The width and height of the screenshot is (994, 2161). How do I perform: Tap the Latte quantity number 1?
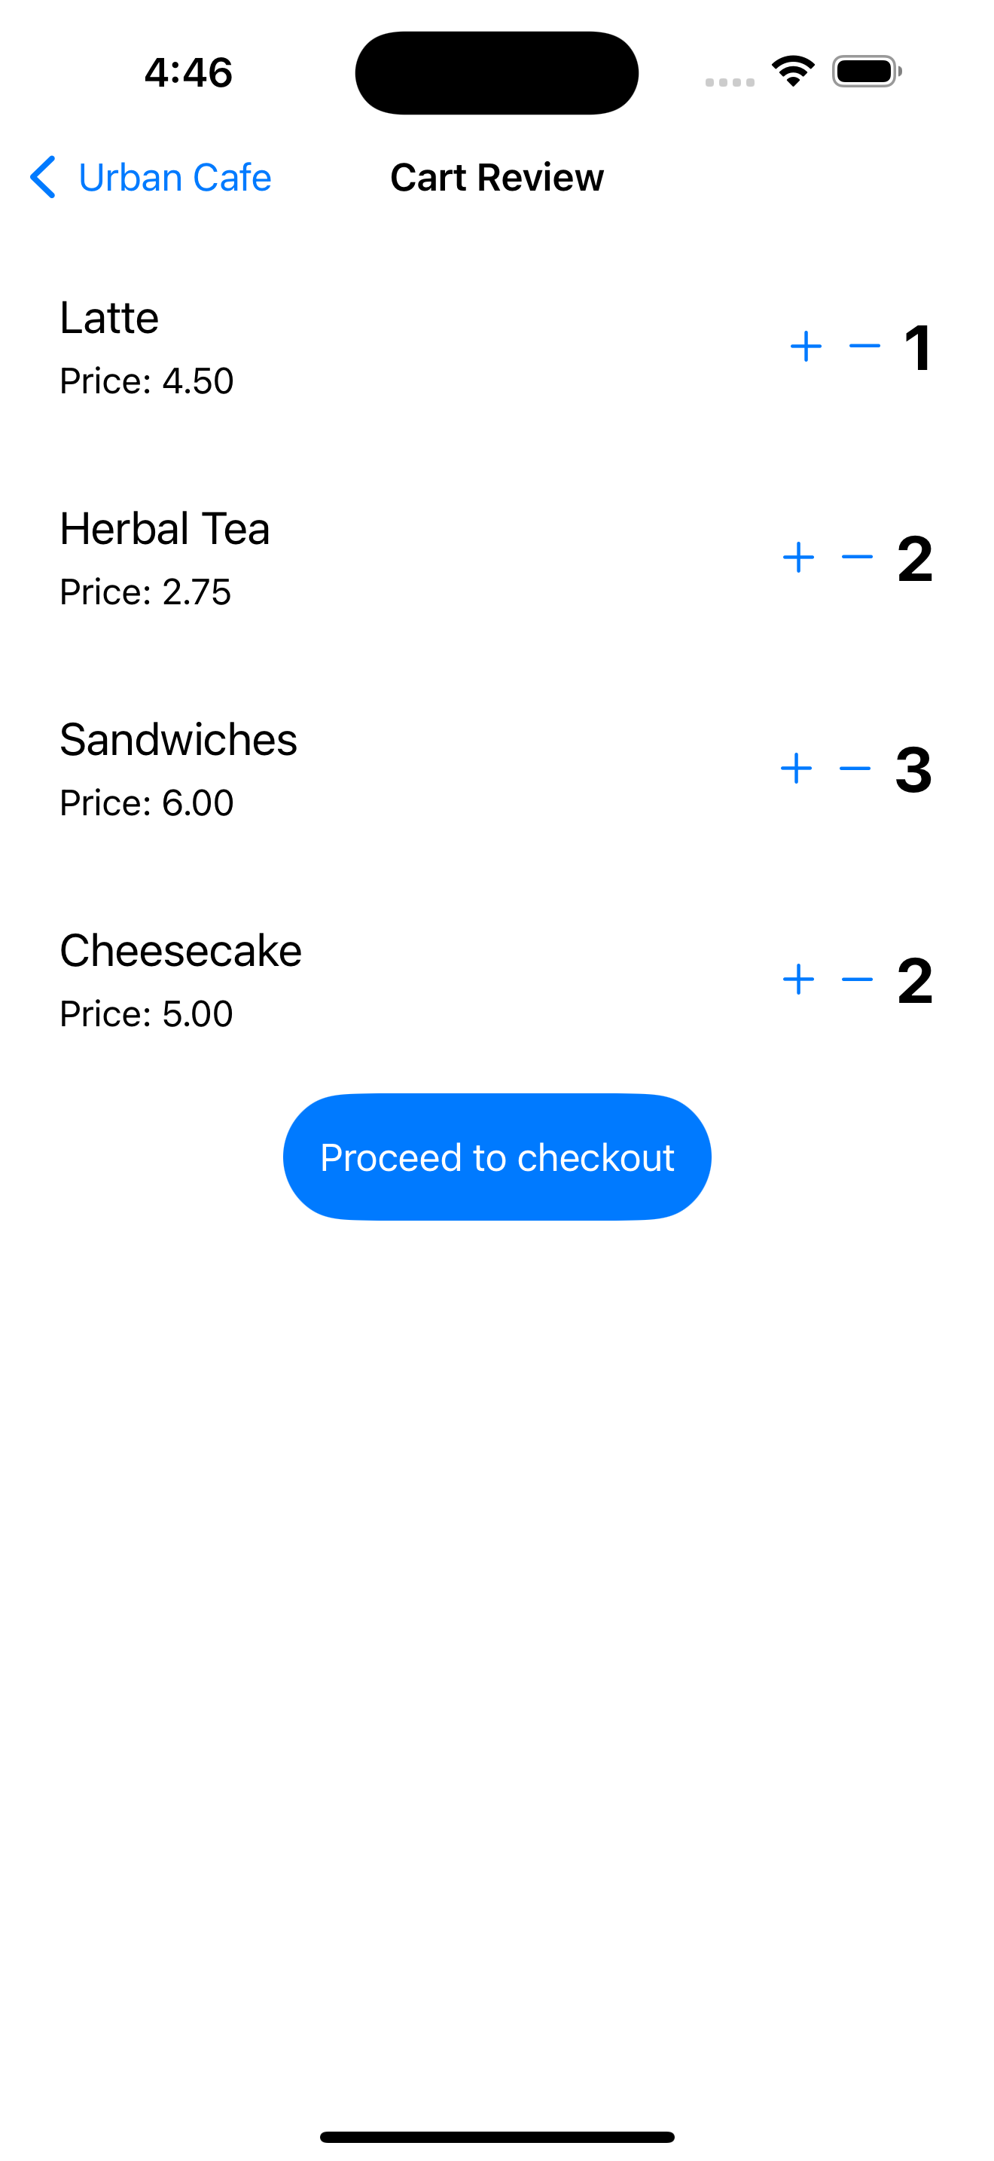[918, 347]
